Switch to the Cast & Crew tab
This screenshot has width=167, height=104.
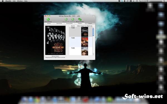pos(59,24)
